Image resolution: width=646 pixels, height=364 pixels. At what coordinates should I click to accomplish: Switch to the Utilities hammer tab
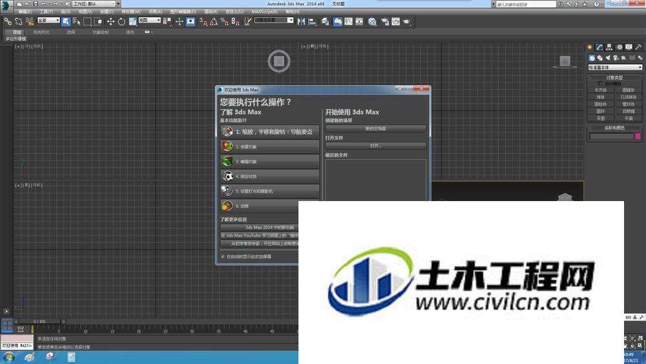tap(639, 47)
